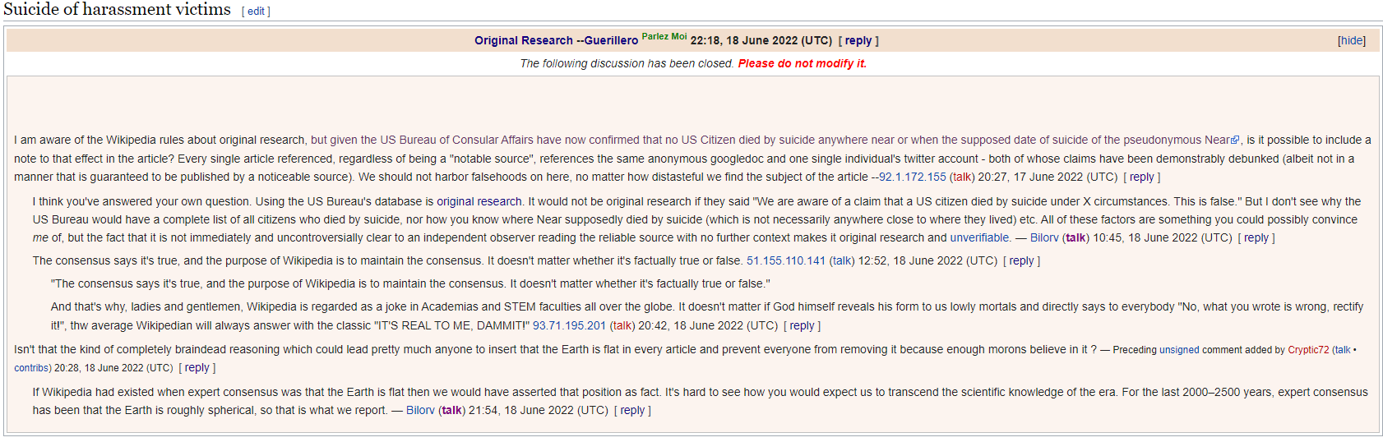The height and width of the screenshot is (442, 1383).
Task: Open talk page for 51.155.110.141
Action: (x=842, y=260)
